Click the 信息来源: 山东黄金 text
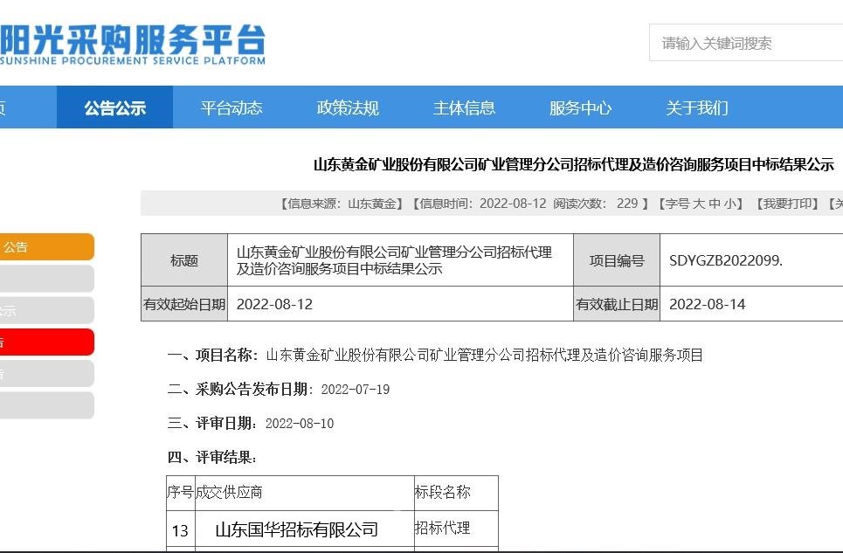This screenshot has height=553, width=843. [341, 204]
